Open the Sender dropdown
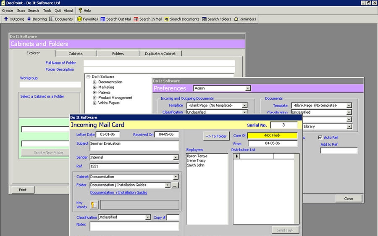The width and height of the screenshot is (378, 236). [176, 157]
